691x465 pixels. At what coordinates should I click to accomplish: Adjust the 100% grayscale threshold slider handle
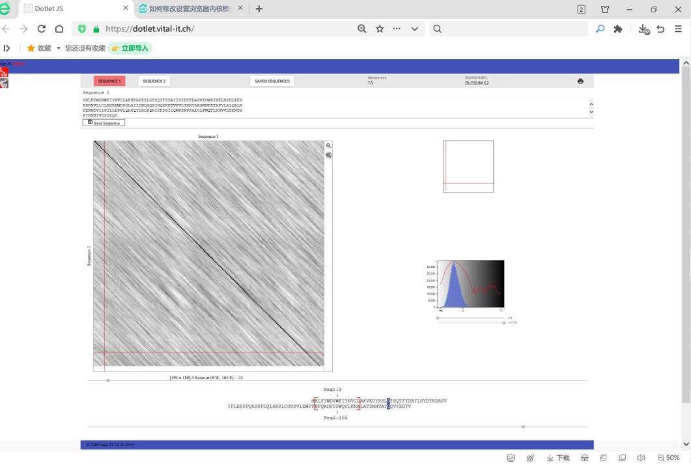coord(504,323)
